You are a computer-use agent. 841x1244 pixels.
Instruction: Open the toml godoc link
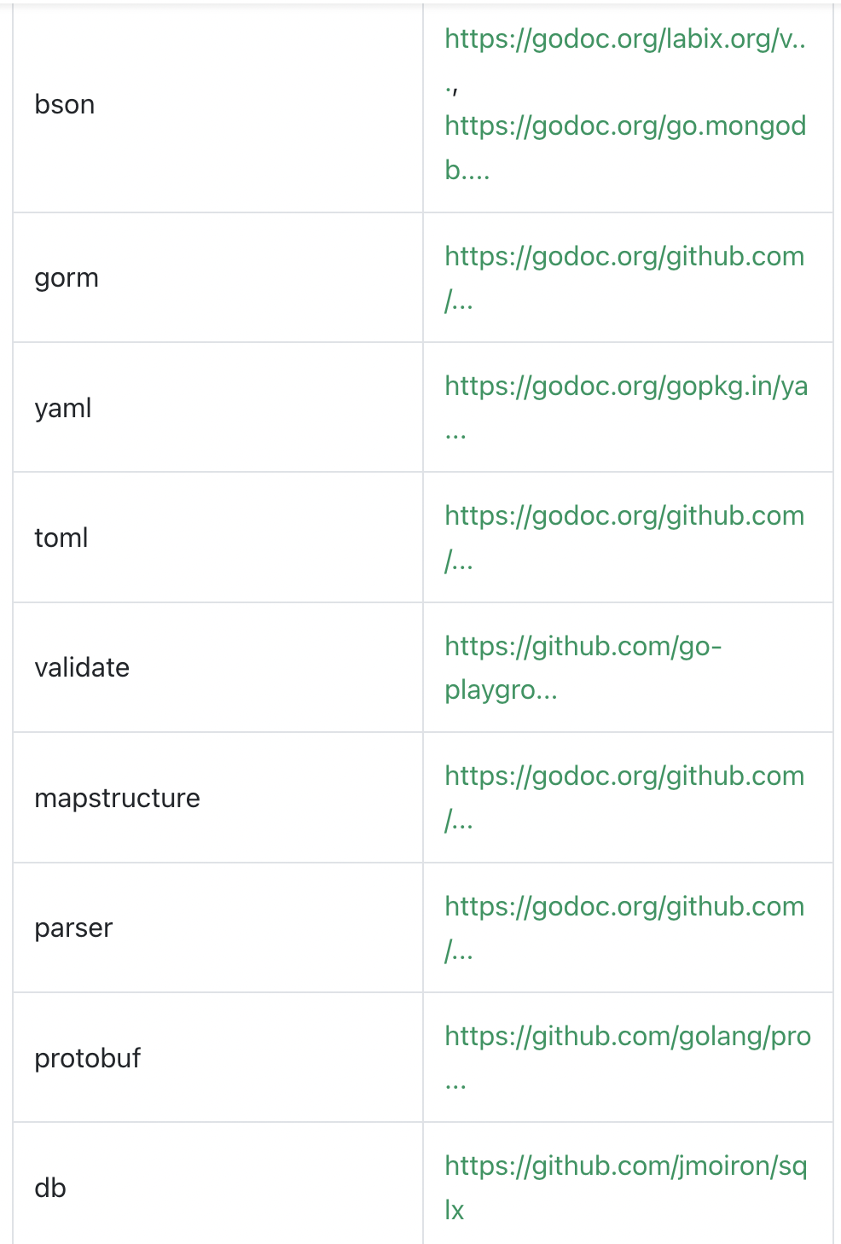coord(624,516)
